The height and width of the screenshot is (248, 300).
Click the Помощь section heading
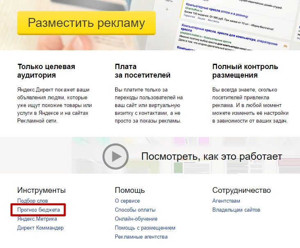point(130,190)
